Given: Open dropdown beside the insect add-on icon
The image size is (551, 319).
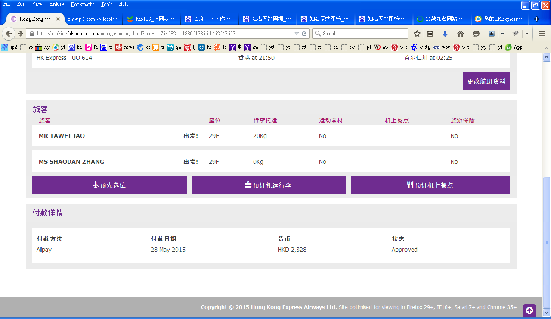Looking at the screenshot, I should [x=526, y=34].
